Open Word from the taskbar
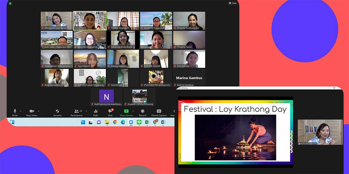The height and width of the screenshot is (174, 349). point(163,122)
